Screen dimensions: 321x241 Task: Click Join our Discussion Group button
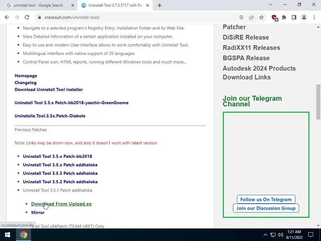[x=266, y=208]
